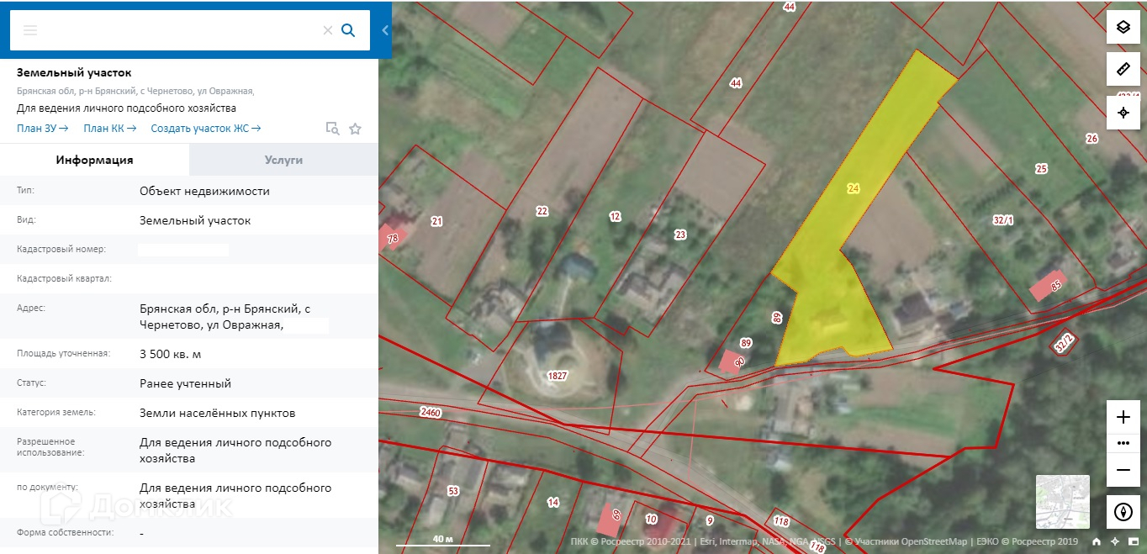Add parcel to favorites with the star icon
Image resolution: width=1147 pixels, height=554 pixels.
[355, 129]
